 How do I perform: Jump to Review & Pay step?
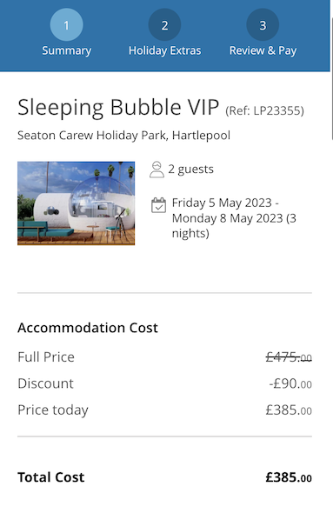click(263, 50)
